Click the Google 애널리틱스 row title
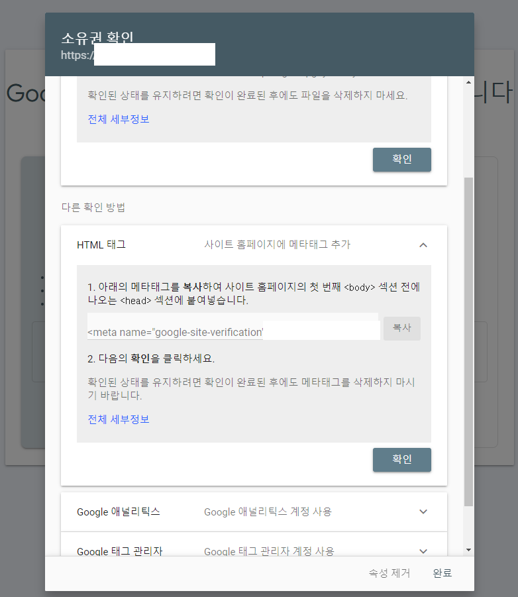The image size is (518, 597). tap(119, 512)
